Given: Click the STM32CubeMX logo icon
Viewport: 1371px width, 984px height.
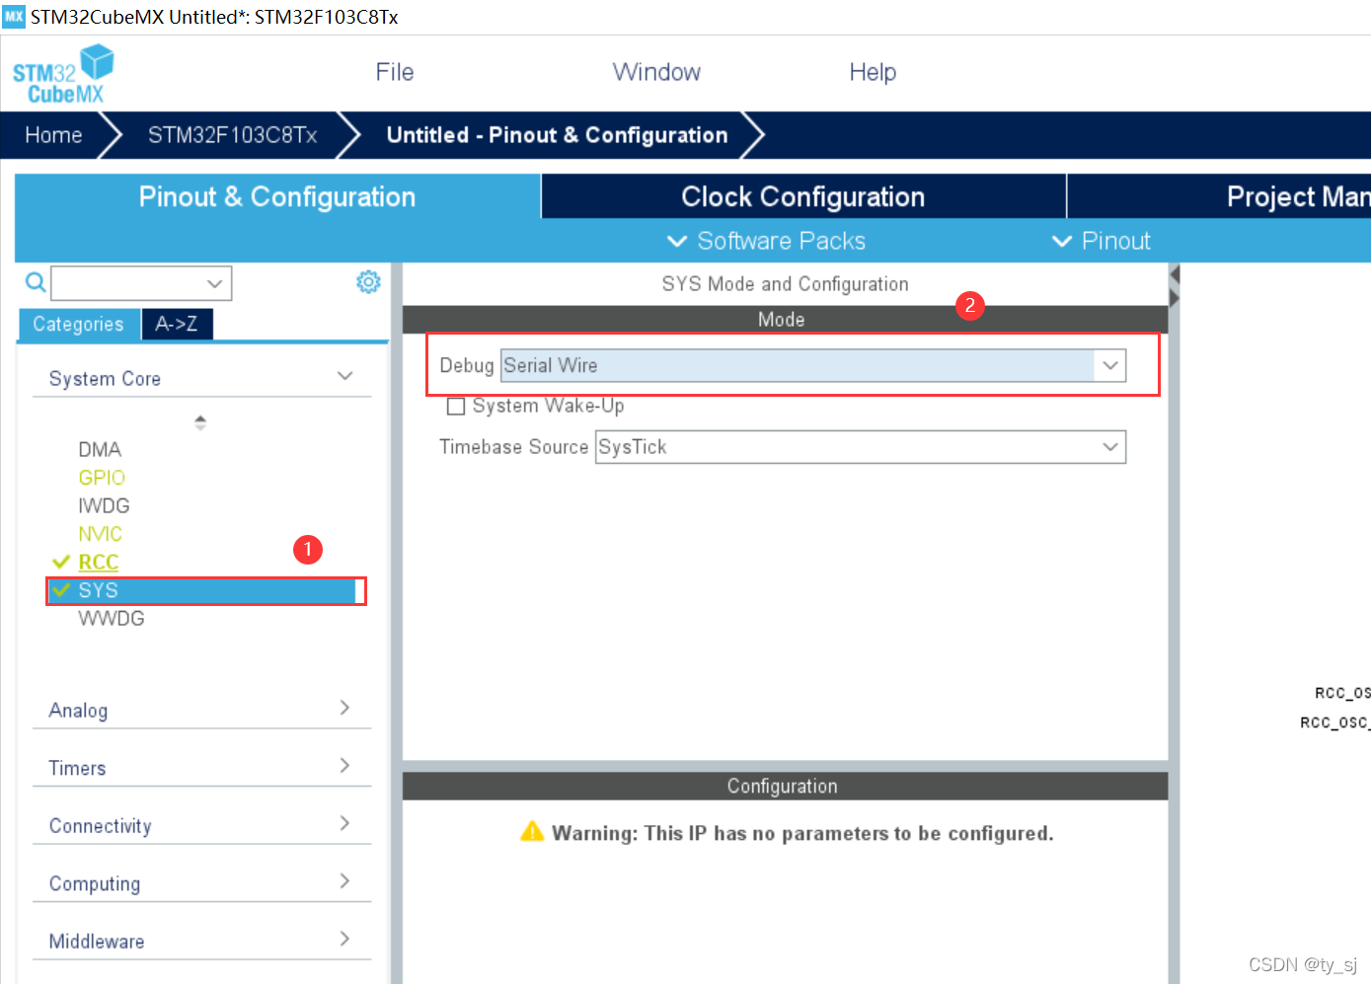Looking at the screenshot, I should (x=63, y=74).
